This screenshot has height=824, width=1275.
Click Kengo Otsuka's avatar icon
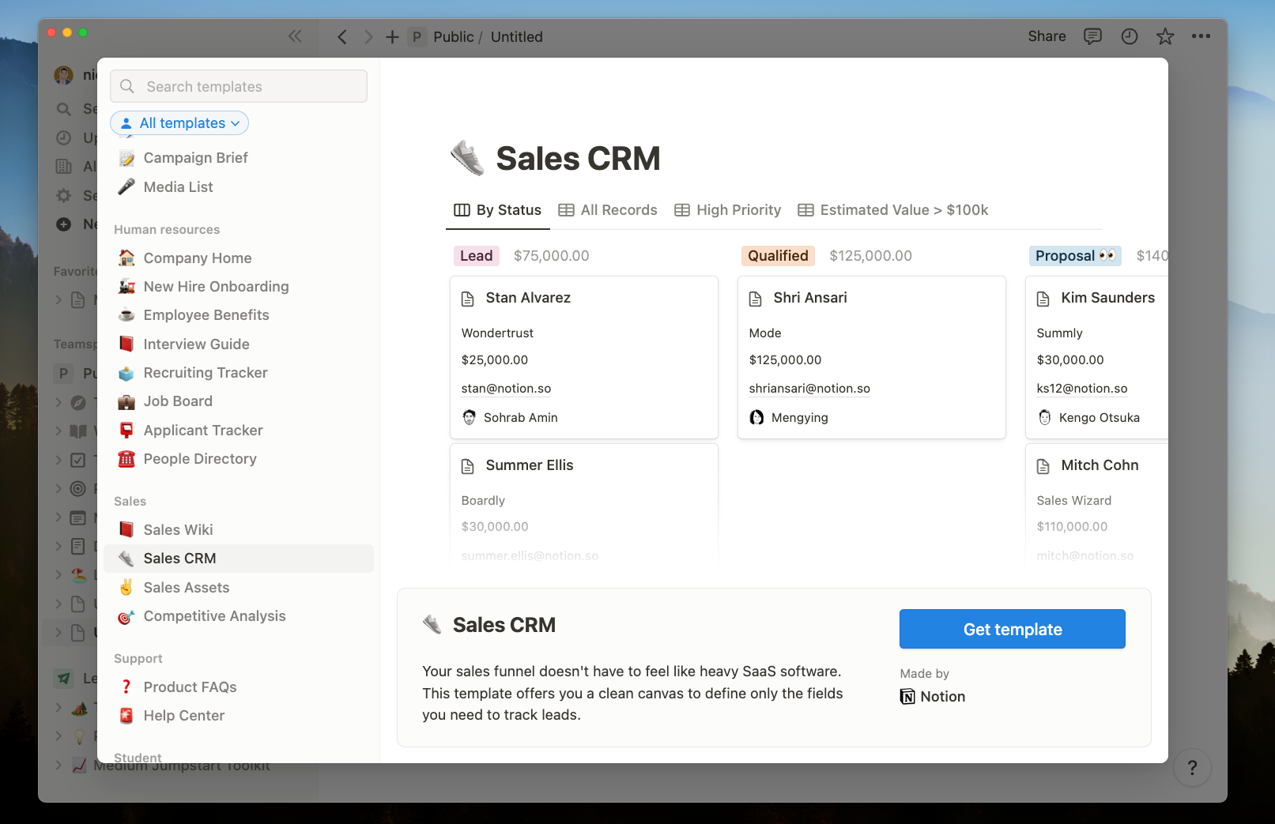click(x=1045, y=417)
